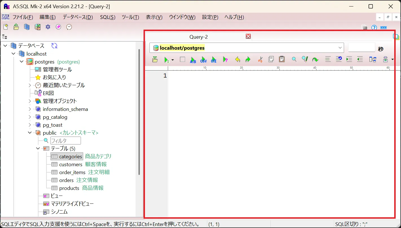
Task: Click the align lines icon
Action: tap(328, 59)
